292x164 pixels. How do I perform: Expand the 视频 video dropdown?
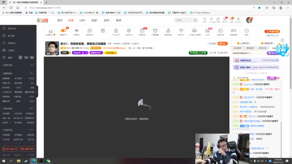pos(95,20)
